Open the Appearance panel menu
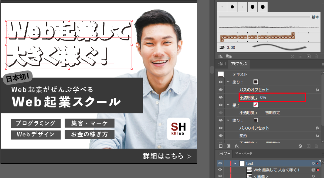Image resolution: width=324 pixels, height=178 pixels. click(323, 64)
